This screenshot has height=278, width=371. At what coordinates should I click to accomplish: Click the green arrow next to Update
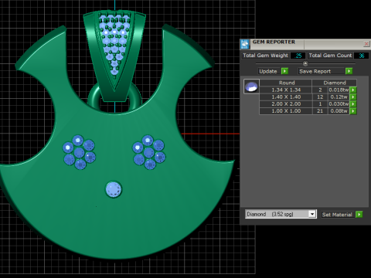[x=284, y=71]
